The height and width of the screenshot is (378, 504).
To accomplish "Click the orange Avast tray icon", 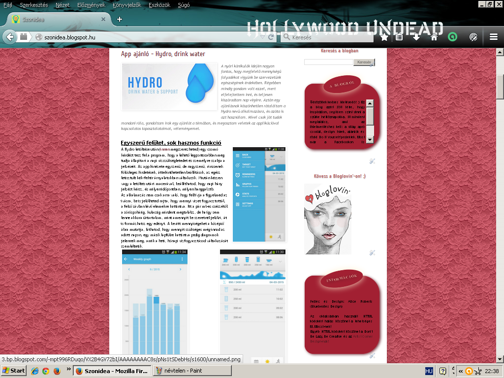I will click(469, 371).
